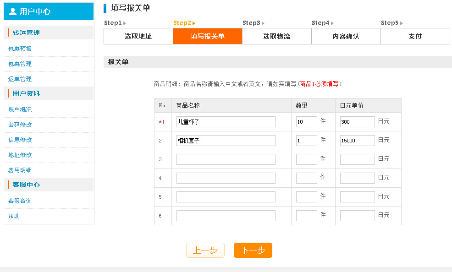Click the Step1 arrow indicator
The width and height of the screenshot is (452, 272).
[x=125, y=22]
